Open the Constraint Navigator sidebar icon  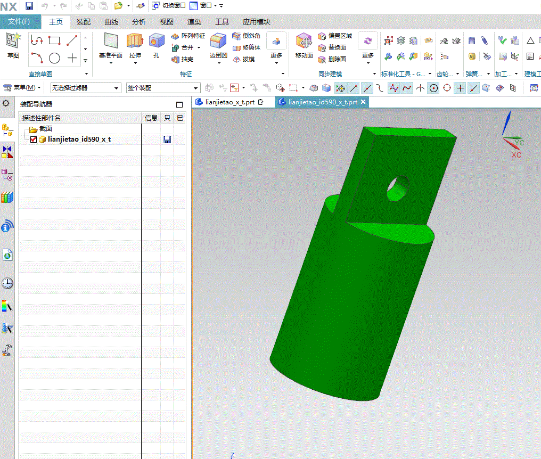(7, 152)
